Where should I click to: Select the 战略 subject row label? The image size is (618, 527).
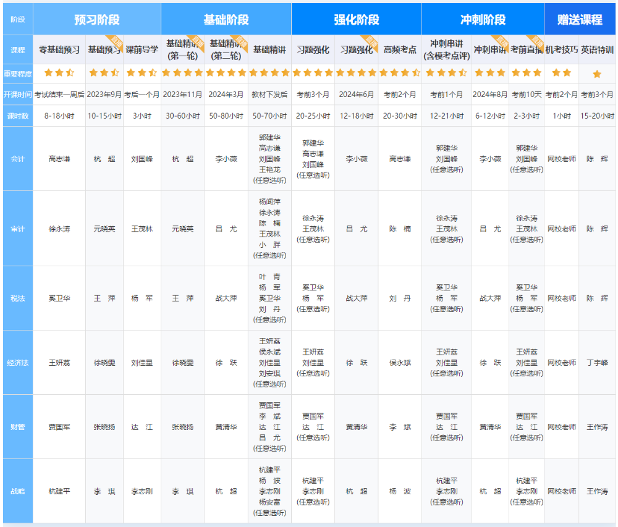[x=18, y=491]
